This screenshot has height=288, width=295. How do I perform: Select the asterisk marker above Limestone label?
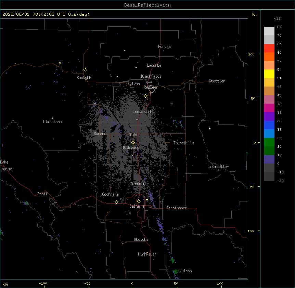click(x=52, y=118)
